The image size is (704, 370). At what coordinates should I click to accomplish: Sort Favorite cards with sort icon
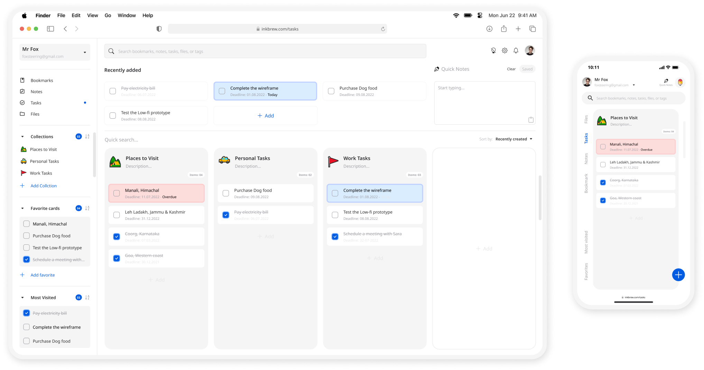click(x=87, y=208)
